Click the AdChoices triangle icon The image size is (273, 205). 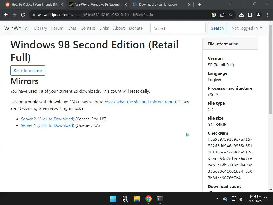[x=187, y=135]
